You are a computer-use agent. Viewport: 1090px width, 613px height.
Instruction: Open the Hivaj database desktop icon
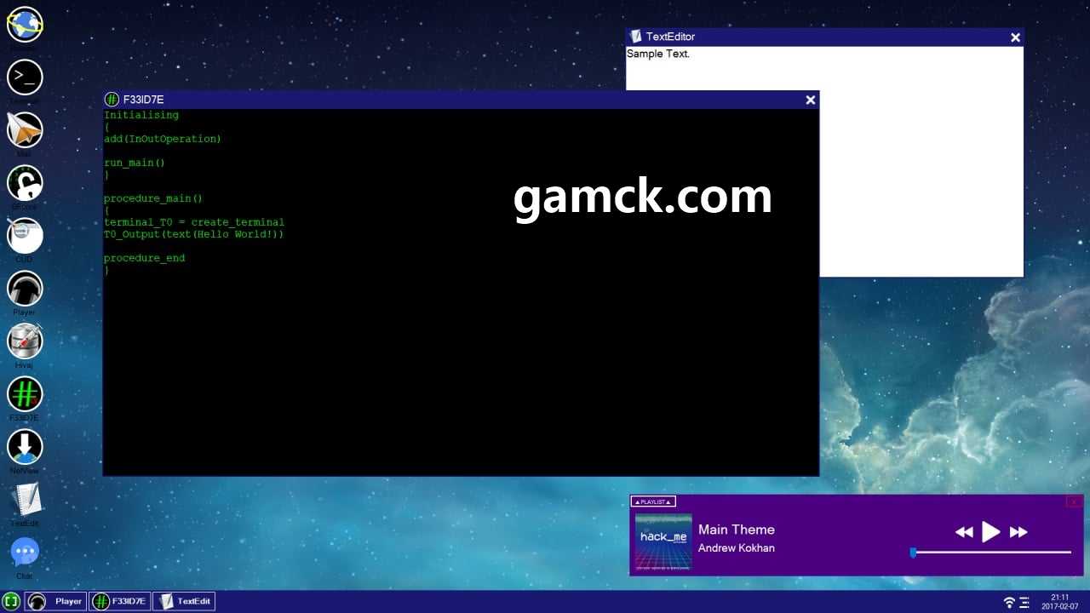point(25,341)
